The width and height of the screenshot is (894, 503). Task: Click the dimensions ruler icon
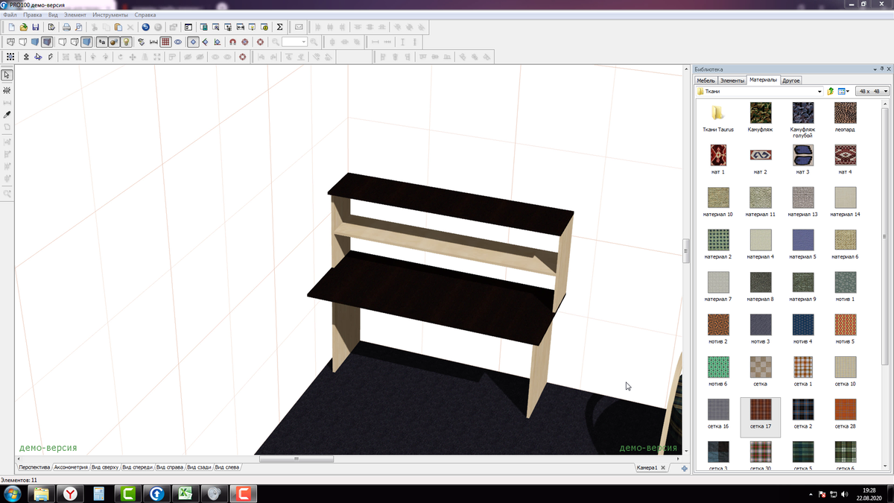point(153,42)
